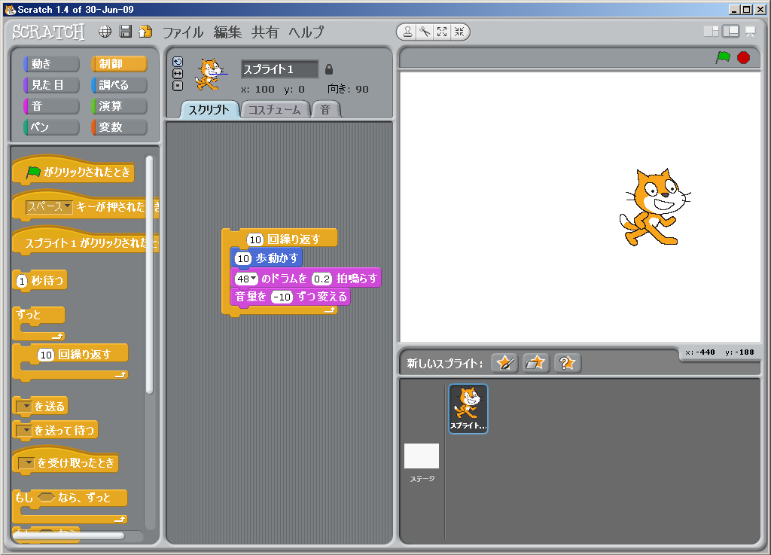Open the ヘルプ menu
Viewport: 771px width, 555px height.
(x=306, y=32)
